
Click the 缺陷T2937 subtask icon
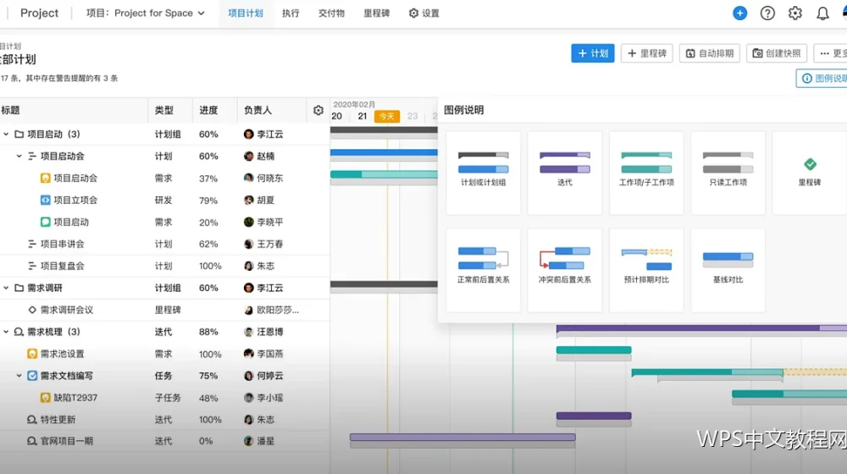pyautogui.click(x=46, y=397)
